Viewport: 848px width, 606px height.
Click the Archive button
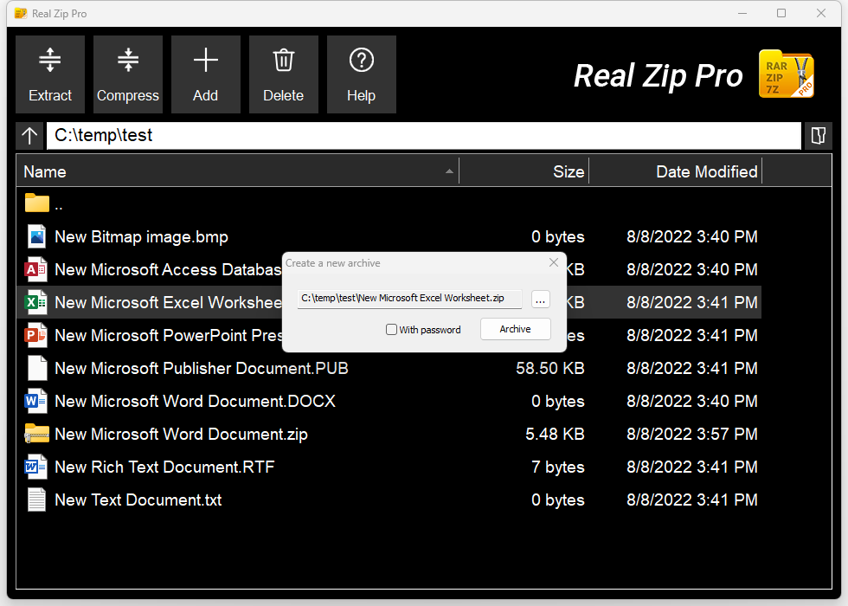point(515,329)
